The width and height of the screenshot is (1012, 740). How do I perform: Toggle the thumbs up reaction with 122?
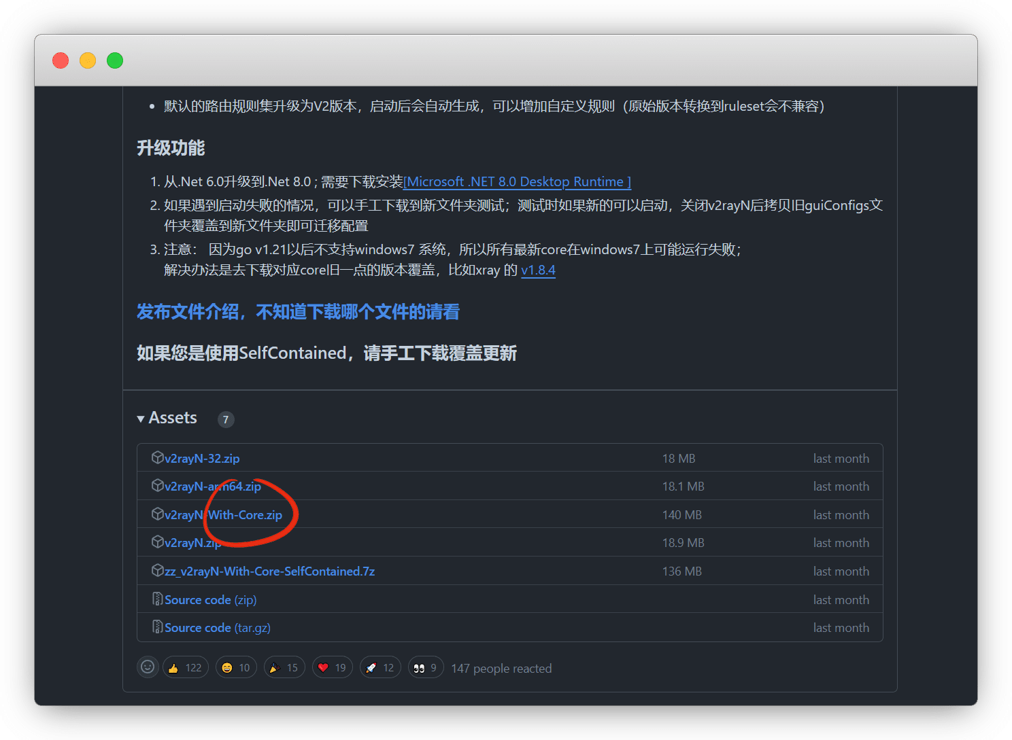tap(185, 667)
